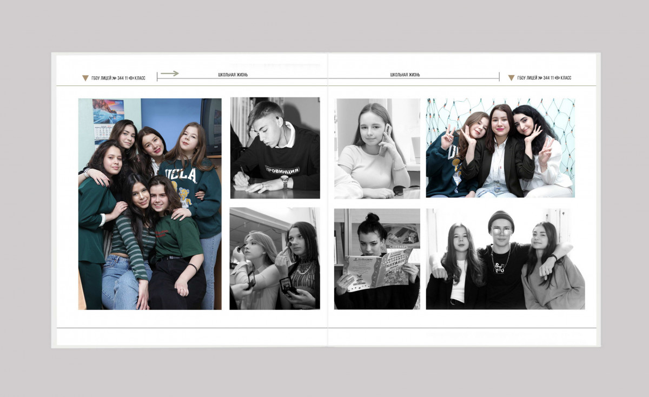Click the eyeglasses of the boy wearing a beanie
This screenshot has height=397, width=649.
click(x=501, y=231)
